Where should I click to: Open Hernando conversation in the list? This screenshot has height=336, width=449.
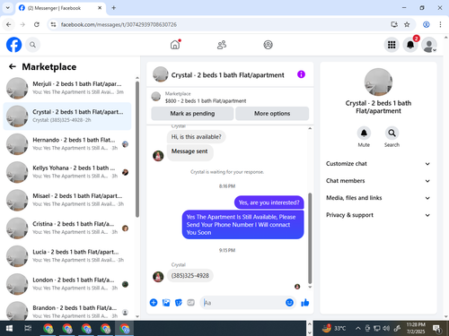coord(67,144)
